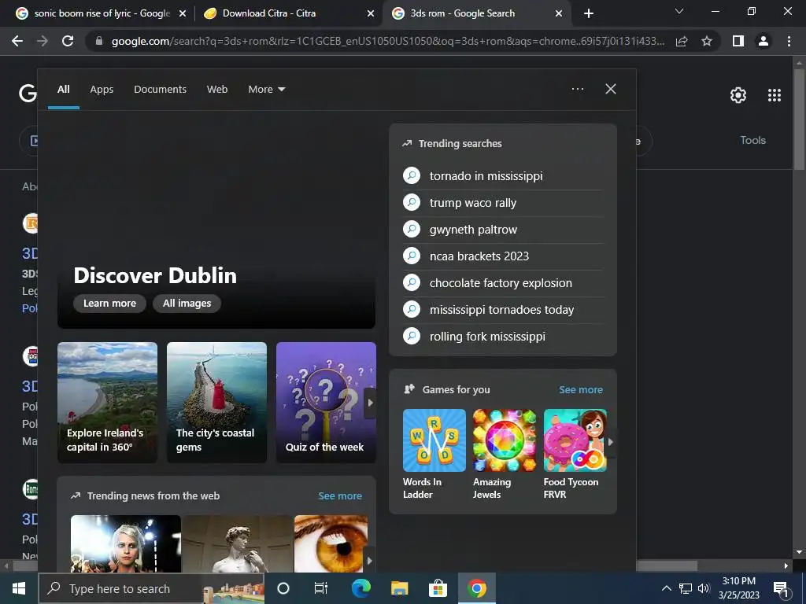Open the taskbar clock and date
The image size is (806, 604).
[x=738, y=588]
